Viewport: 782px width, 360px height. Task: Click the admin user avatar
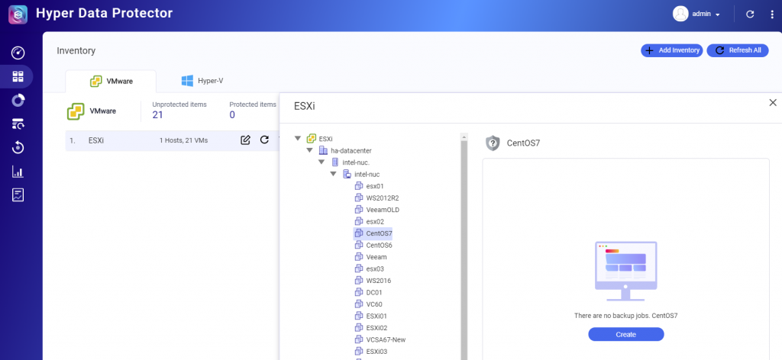pos(680,14)
